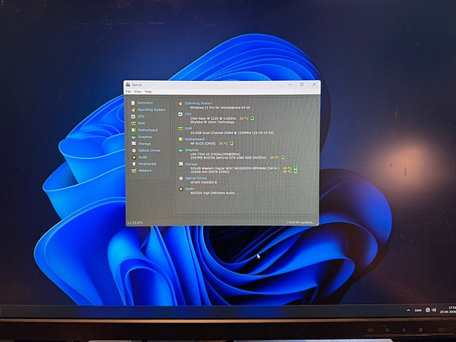Screen dimensions: 456x342
Task: Open the File menu
Action: (x=128, y=91)
